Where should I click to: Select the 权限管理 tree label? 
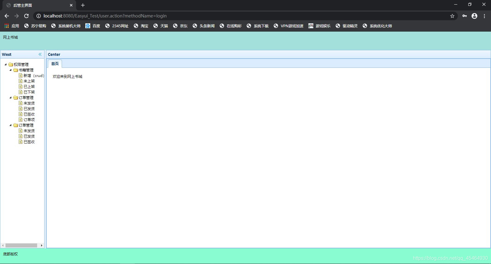click(x=21, y=64)
